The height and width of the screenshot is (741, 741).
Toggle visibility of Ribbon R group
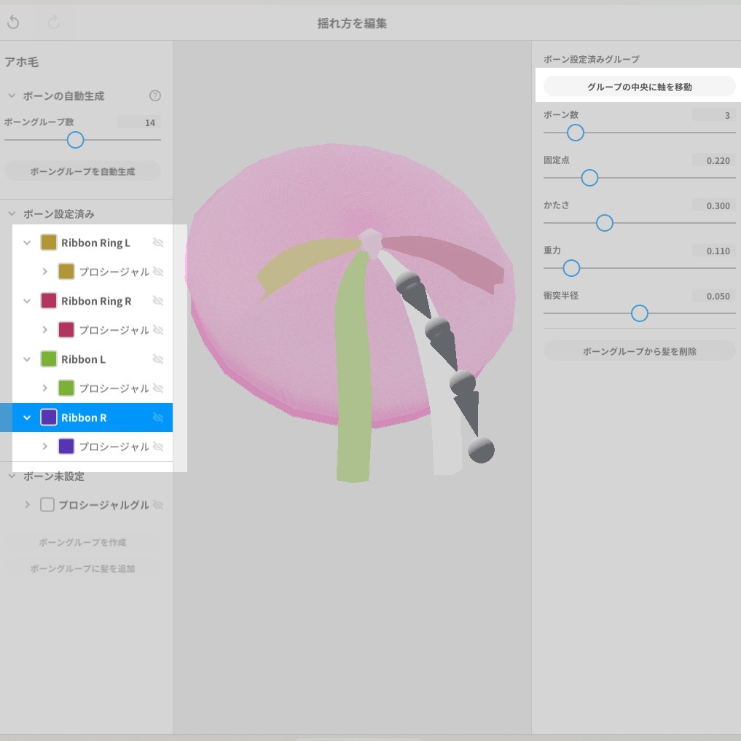(x=157, y=417)
